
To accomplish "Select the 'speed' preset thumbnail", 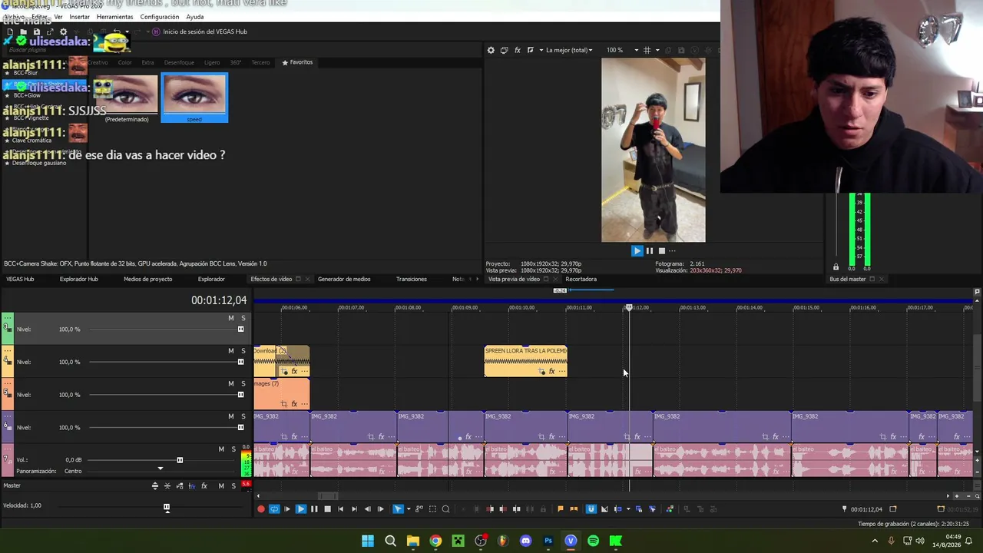I will tap(194, 98).
